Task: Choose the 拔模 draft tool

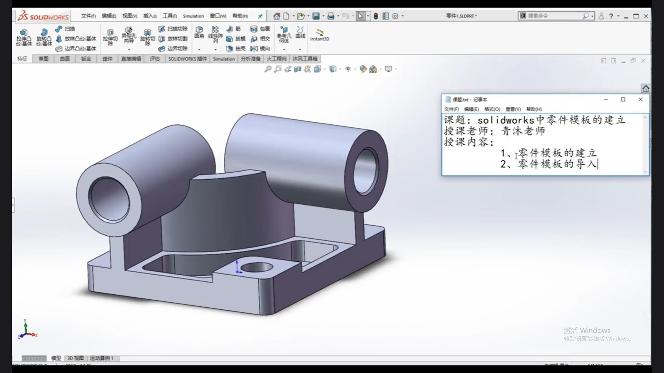Action: 236,39
